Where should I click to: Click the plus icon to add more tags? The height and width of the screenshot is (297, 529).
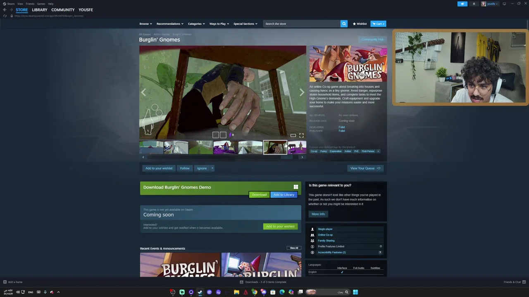pos(378,151)
